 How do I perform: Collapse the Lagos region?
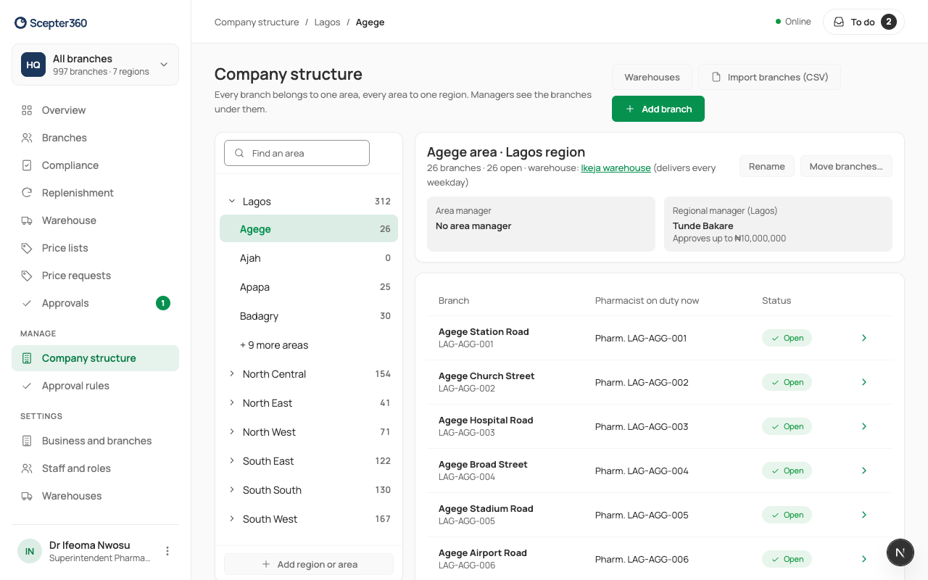click(x=232, y=202)
